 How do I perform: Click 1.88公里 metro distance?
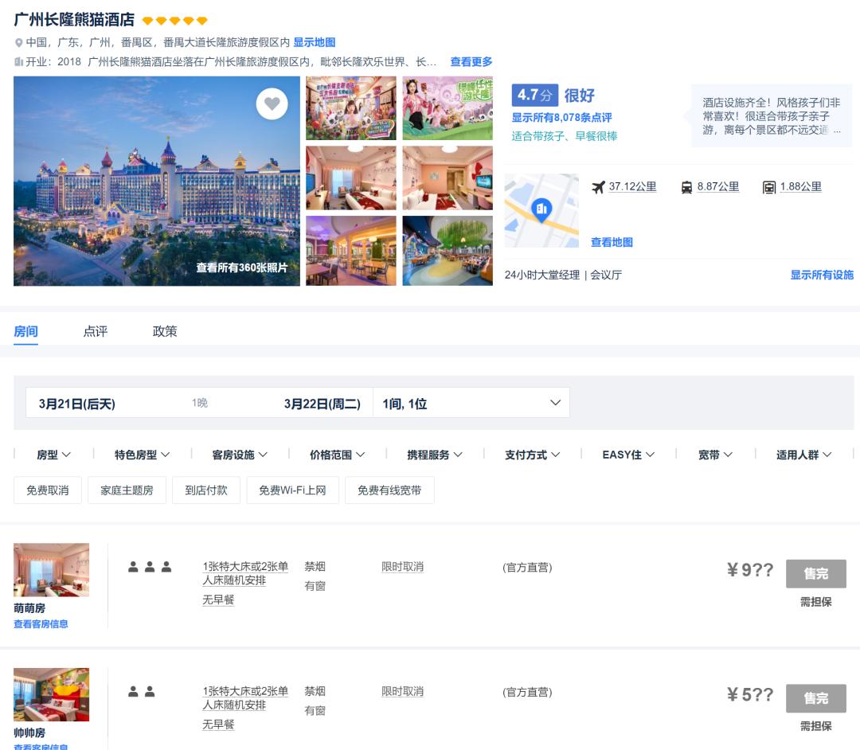[801, 186]
